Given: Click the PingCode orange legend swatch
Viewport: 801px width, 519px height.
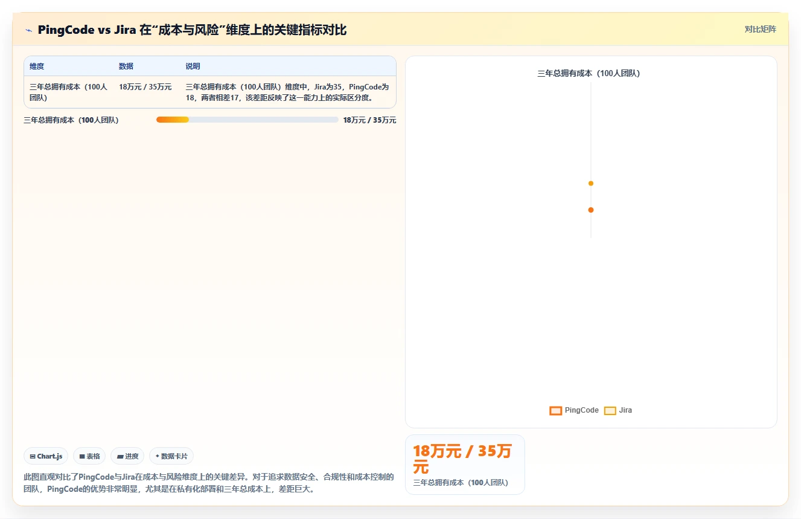Looking at the screenshot, I should (556, 411).
